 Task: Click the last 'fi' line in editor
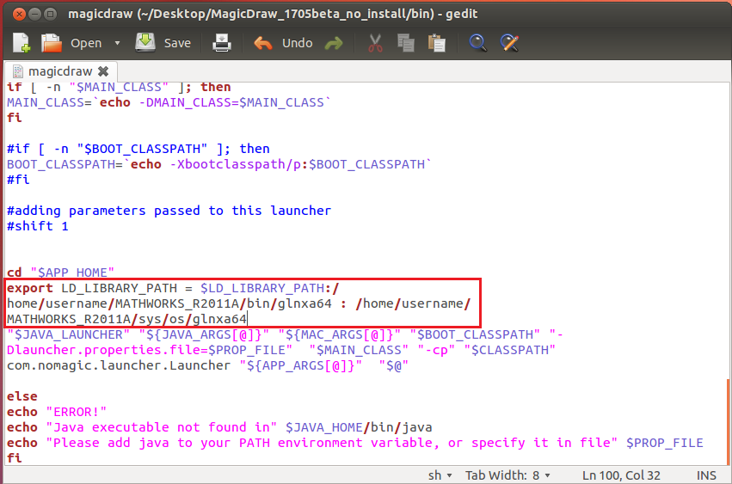[15, 458]
